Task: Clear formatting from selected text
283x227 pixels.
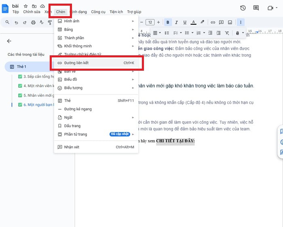Action: pos(227,33)
